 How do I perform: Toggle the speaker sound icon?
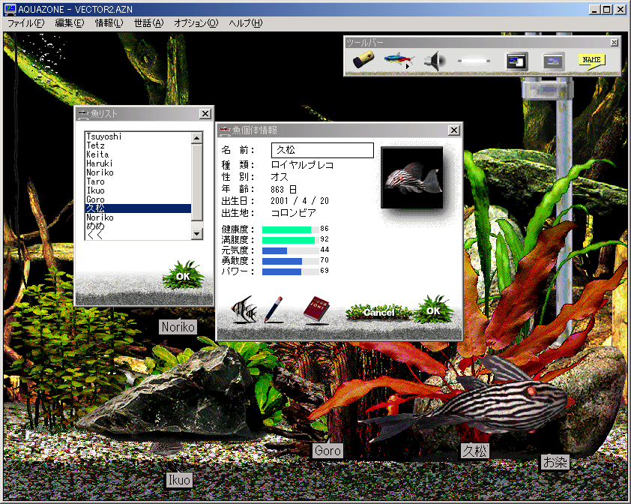click(434, 61)
